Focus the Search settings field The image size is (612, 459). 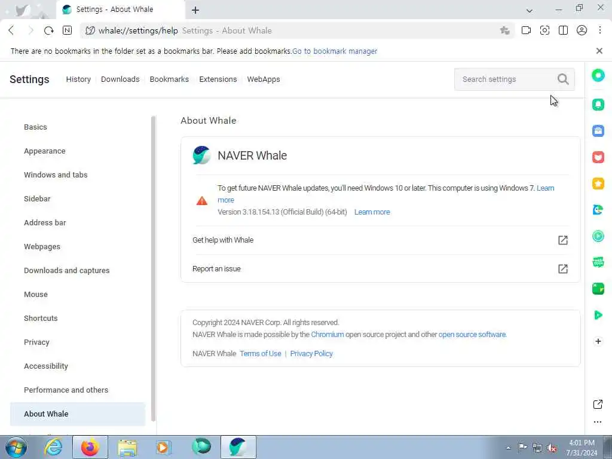click(514, 79)
